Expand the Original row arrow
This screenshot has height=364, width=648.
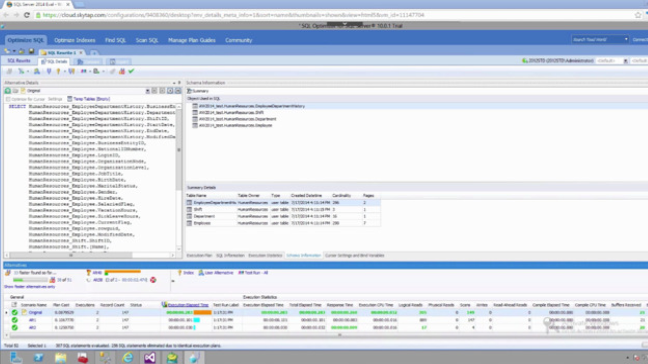coord(7,313)
